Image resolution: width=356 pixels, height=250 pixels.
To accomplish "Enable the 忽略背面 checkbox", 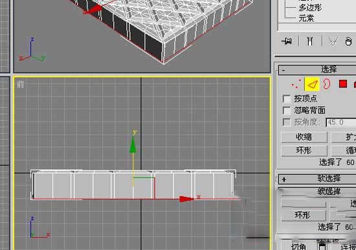I will pos(287,111).
